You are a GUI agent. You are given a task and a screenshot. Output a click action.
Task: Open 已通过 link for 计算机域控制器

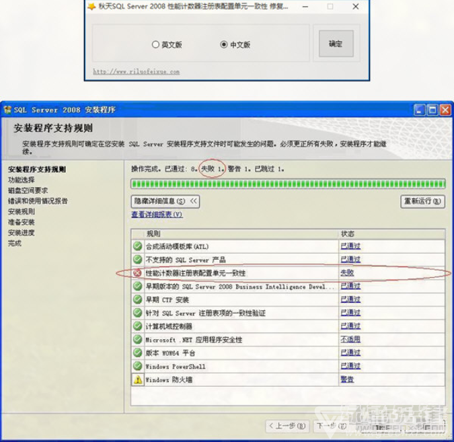(x=350, y=326)
